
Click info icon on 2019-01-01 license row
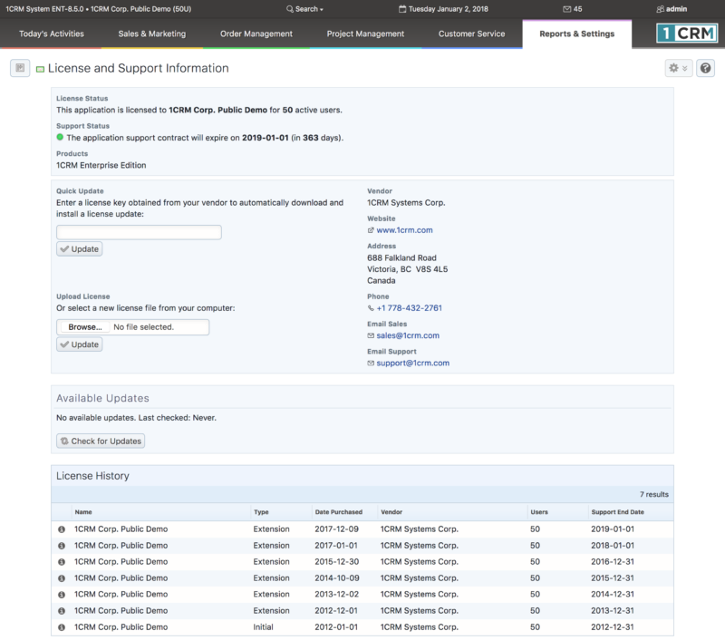(62, 529)
